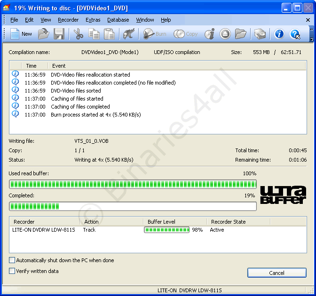
Task: Open the Edit menu
Action: 29,20
